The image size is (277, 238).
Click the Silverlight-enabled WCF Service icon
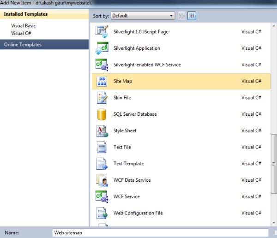click(x=102, y=65)
